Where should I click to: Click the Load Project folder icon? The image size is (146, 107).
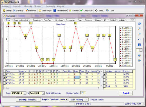click(40, 11)
